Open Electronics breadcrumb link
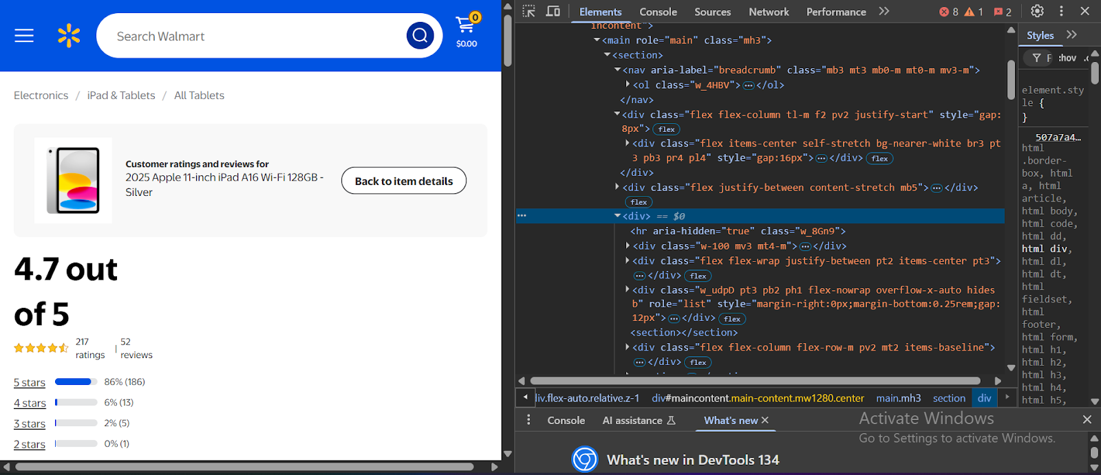Image resolution: width=1101 pixels, height=475 pixels. pyautogui.click(x=41, y=96)
